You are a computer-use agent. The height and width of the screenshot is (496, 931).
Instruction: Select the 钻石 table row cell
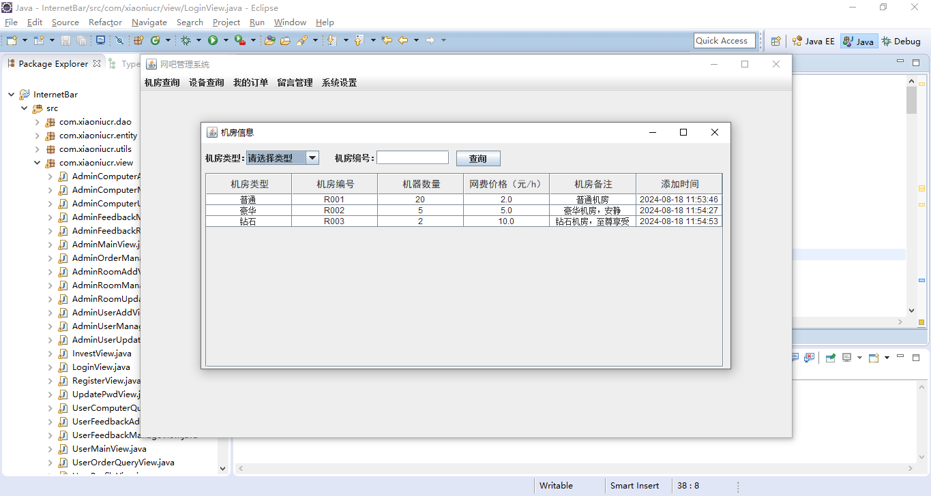248,221
